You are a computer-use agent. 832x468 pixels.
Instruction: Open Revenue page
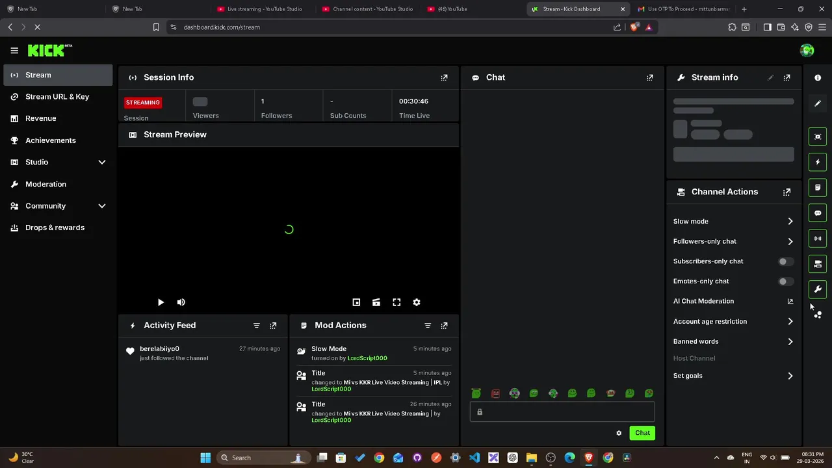tap(58, 118)
